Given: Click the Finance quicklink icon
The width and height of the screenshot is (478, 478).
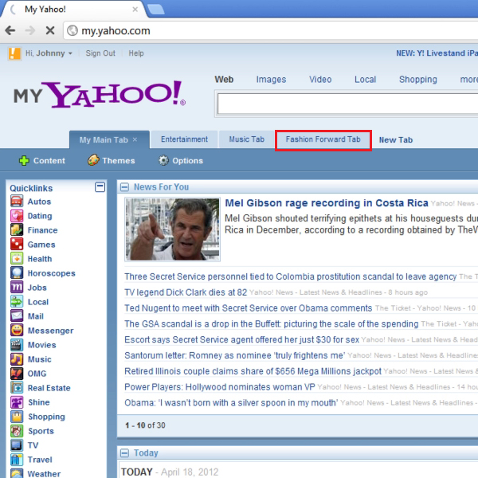Looking at the screenshot, I should 17,230.
